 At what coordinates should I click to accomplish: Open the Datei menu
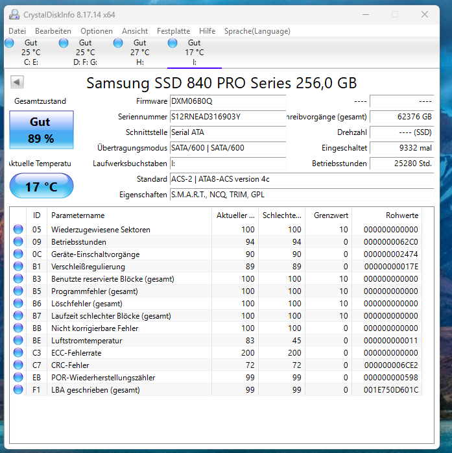pyautogui.click(x=17, y=31)
